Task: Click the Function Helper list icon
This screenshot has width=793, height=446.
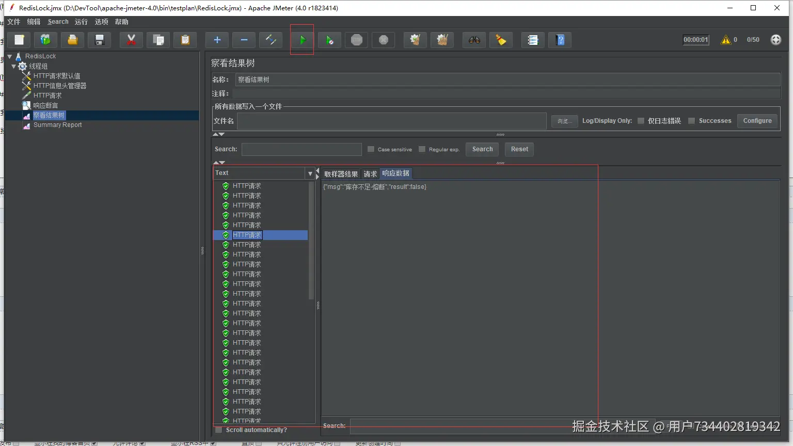Action: click(533, 40)
